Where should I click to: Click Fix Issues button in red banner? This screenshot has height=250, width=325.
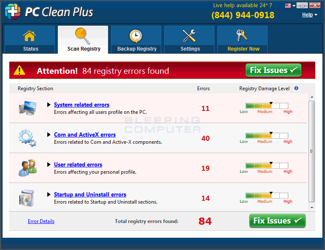tap(274, 70)
